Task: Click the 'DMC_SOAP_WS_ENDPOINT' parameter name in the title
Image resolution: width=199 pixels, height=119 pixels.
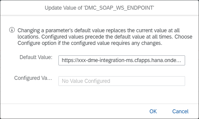Action: [x=119, y=8]
